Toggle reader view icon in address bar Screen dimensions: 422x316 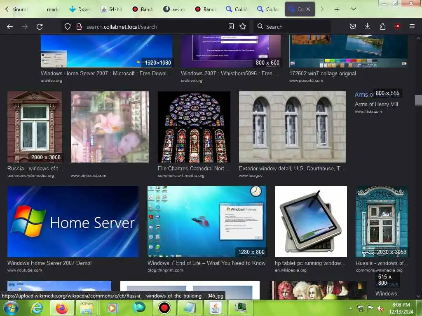click(231, 27)
